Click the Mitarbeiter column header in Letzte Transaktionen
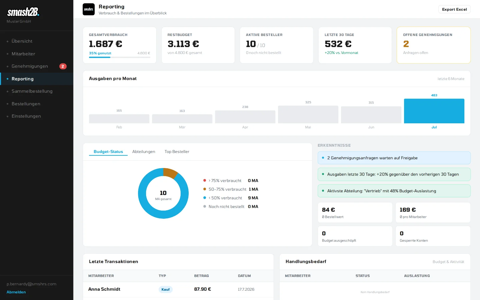 click(x=101, y=276)
